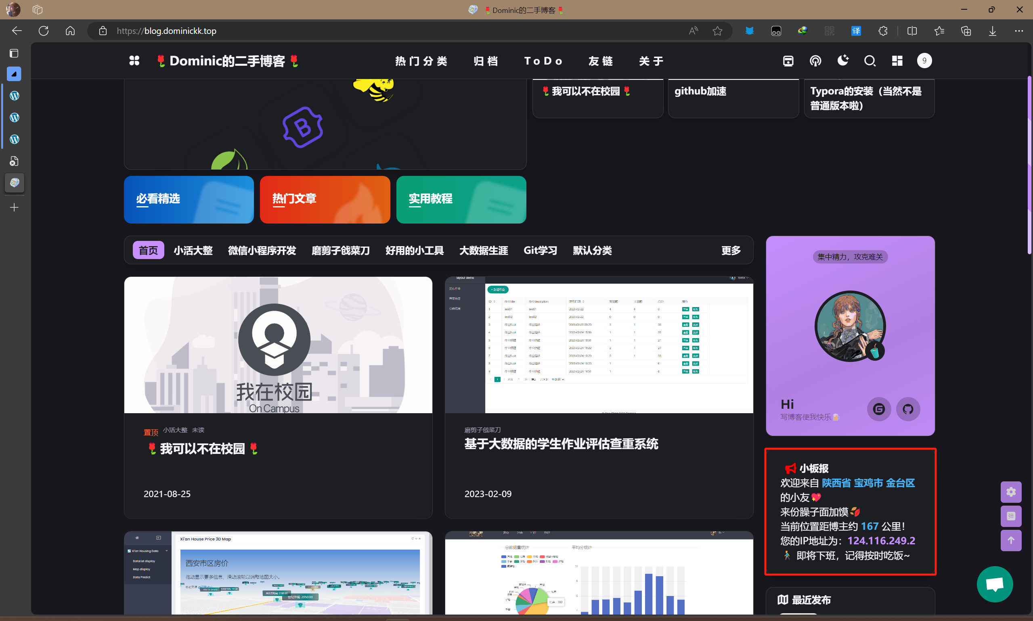Open the blog search icon
This screenshot has width=1033, height=621.
coord(870,61)
